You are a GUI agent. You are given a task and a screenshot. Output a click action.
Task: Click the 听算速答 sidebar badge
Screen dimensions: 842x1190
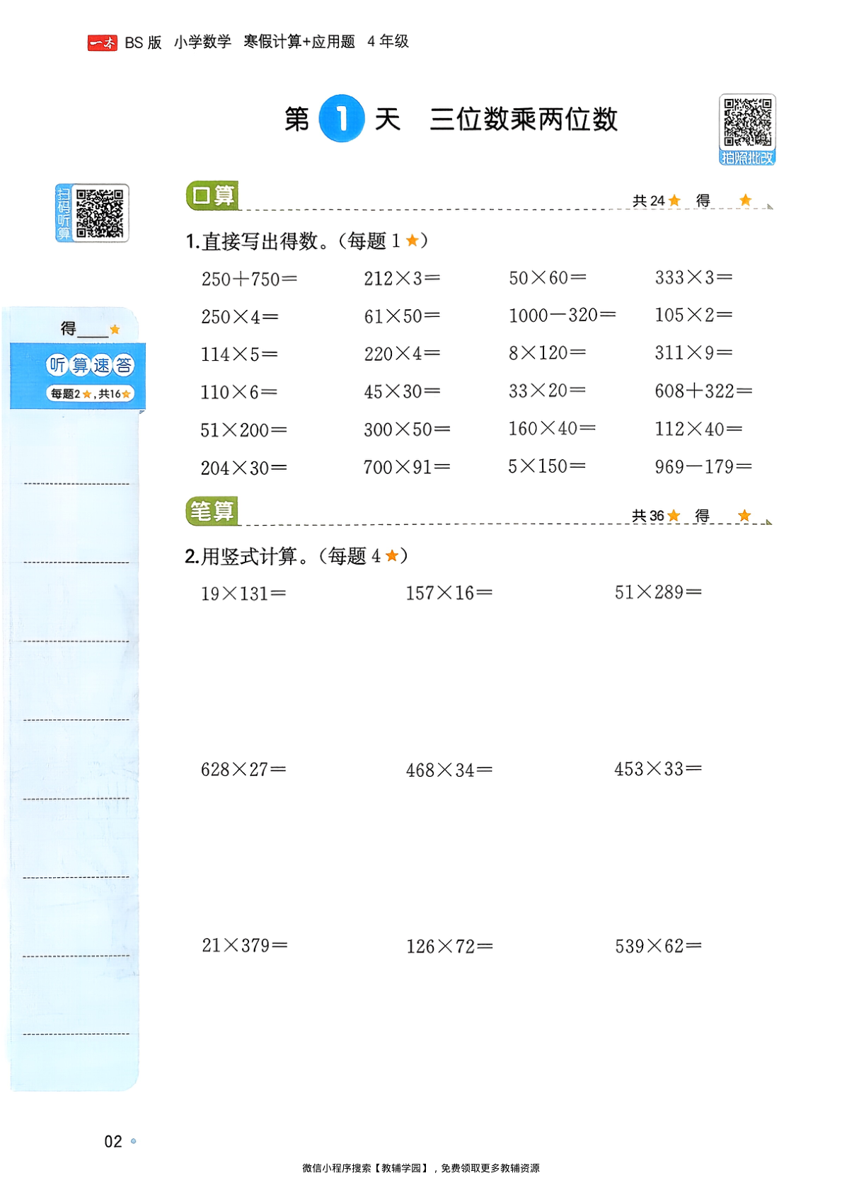click(x=90, y=365)
